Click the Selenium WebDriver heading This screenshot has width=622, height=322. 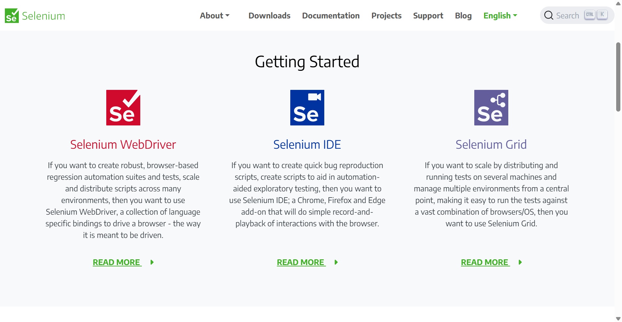[123, 145]
